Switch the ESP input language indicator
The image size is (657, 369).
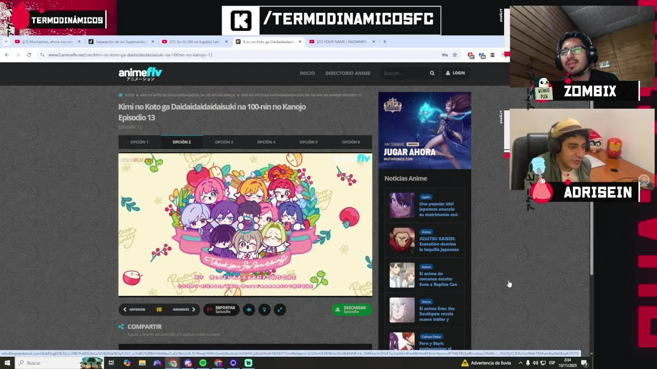tap(552, 363)
